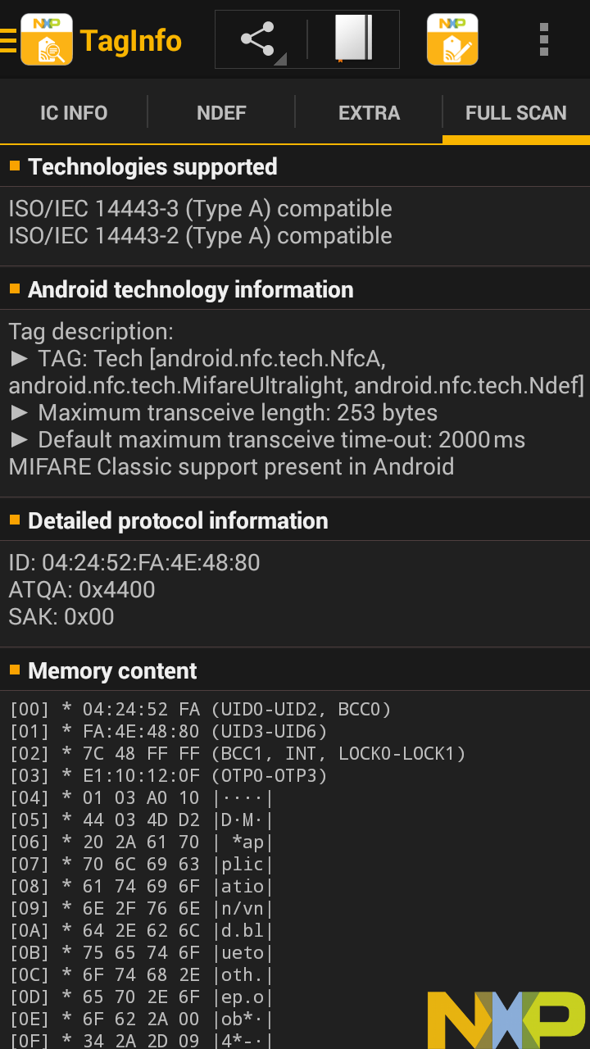
Task: Tap the TagInfo app logo icon
Action: [47, 39]
